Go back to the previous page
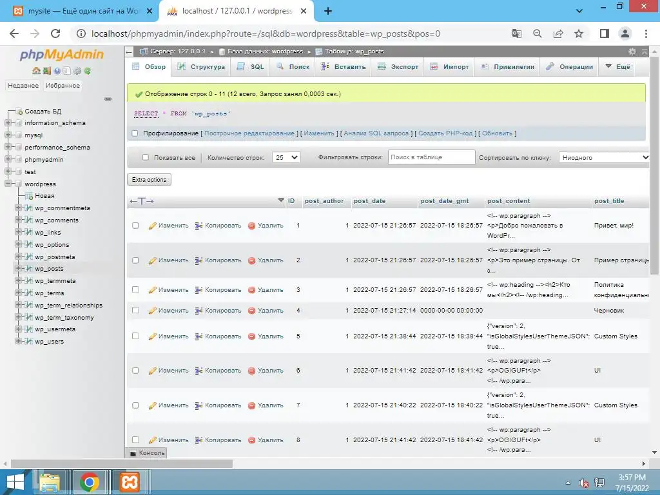Screen dimensions: 660x495 [14, 34]
